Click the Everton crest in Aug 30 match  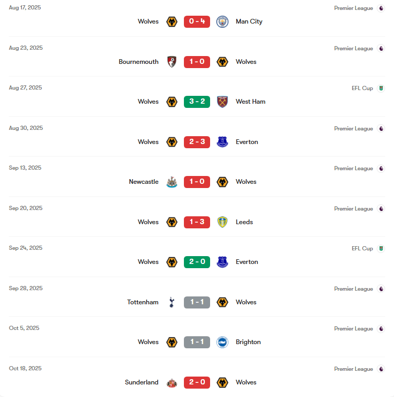coord(223,142)
